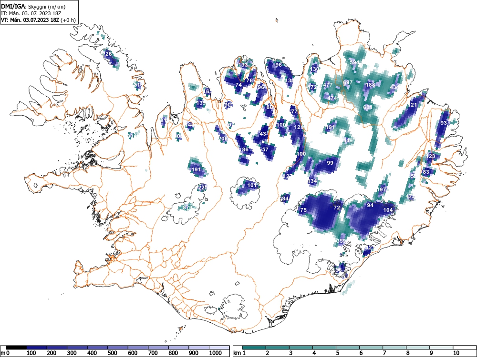477x357 pixels.
Task: Click the visibility value '123' in the east
Action: [431, 156]
